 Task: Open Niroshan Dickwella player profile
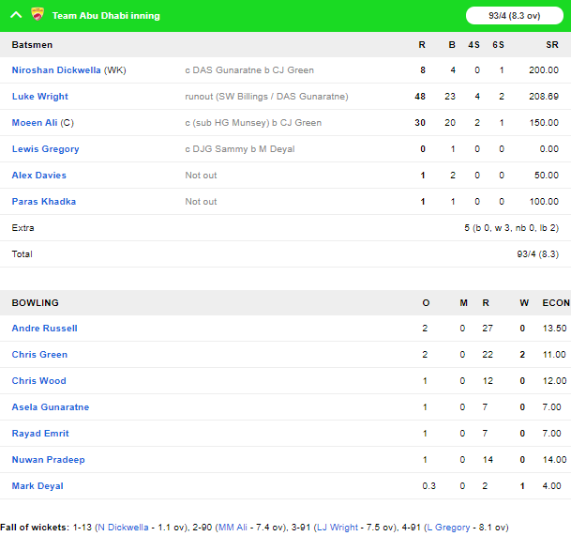56,70
